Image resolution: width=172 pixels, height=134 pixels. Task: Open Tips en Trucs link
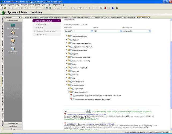click(x=41, y=35)
